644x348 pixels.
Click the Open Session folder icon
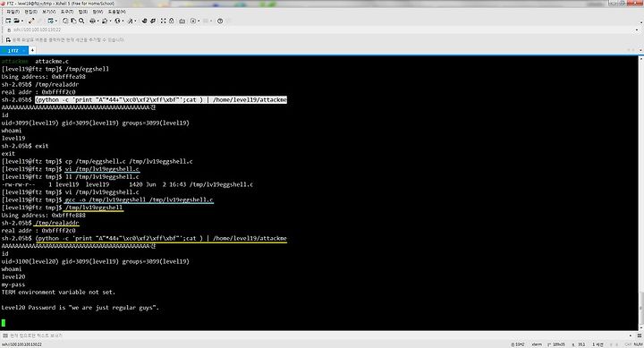16,21
